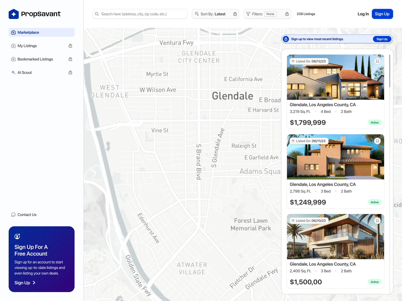This screenshot has height=301, width=402.
Task: Click the sort lines icon
Action: [x=197, y=14]
